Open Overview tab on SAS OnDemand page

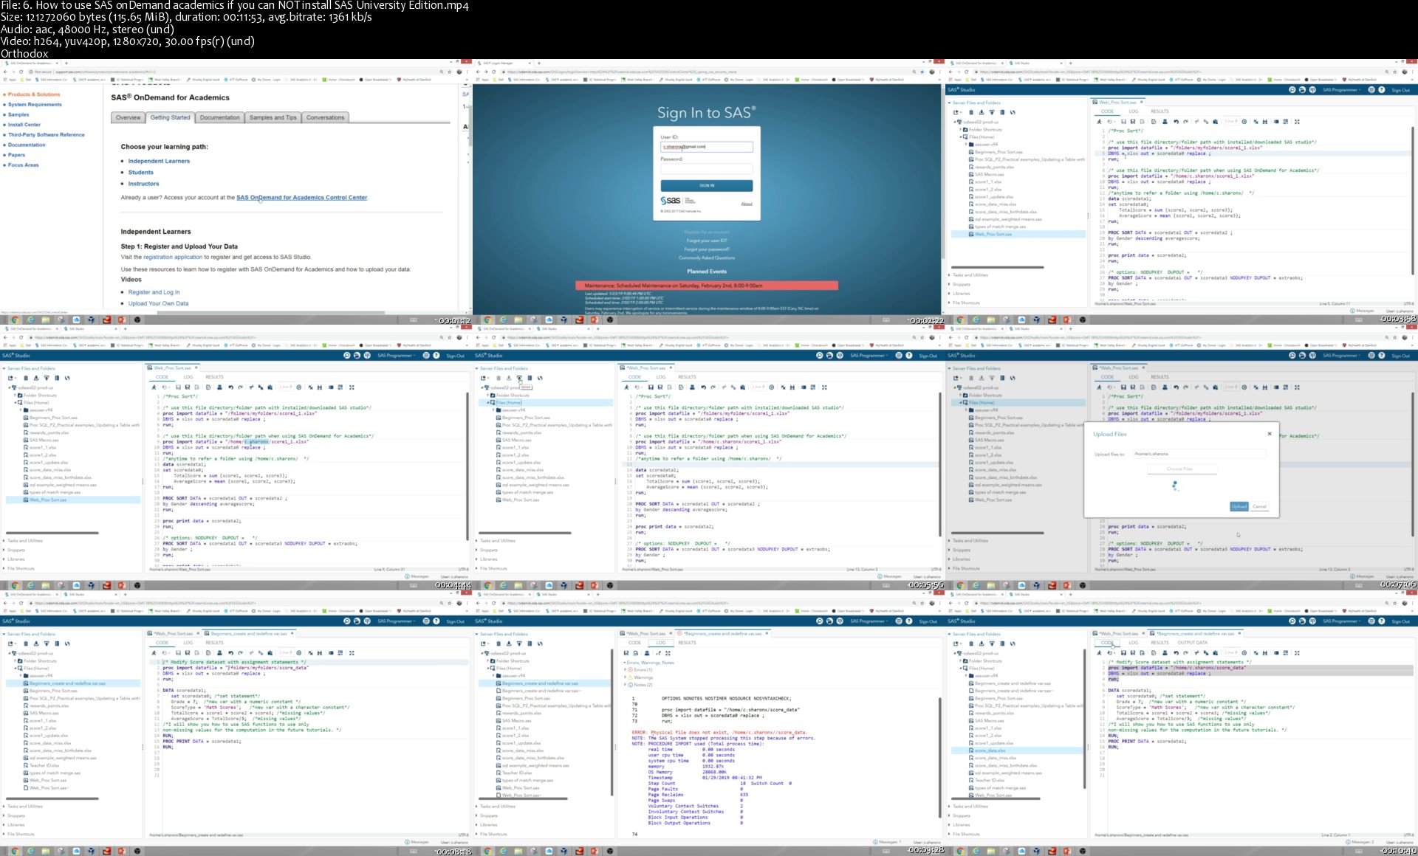coord(128,117)
